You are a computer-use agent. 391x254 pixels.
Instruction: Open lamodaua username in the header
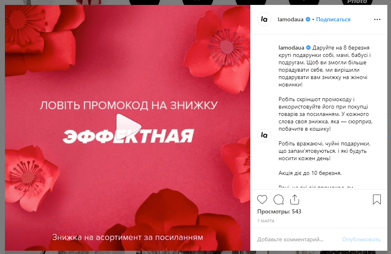coord(290,20)
